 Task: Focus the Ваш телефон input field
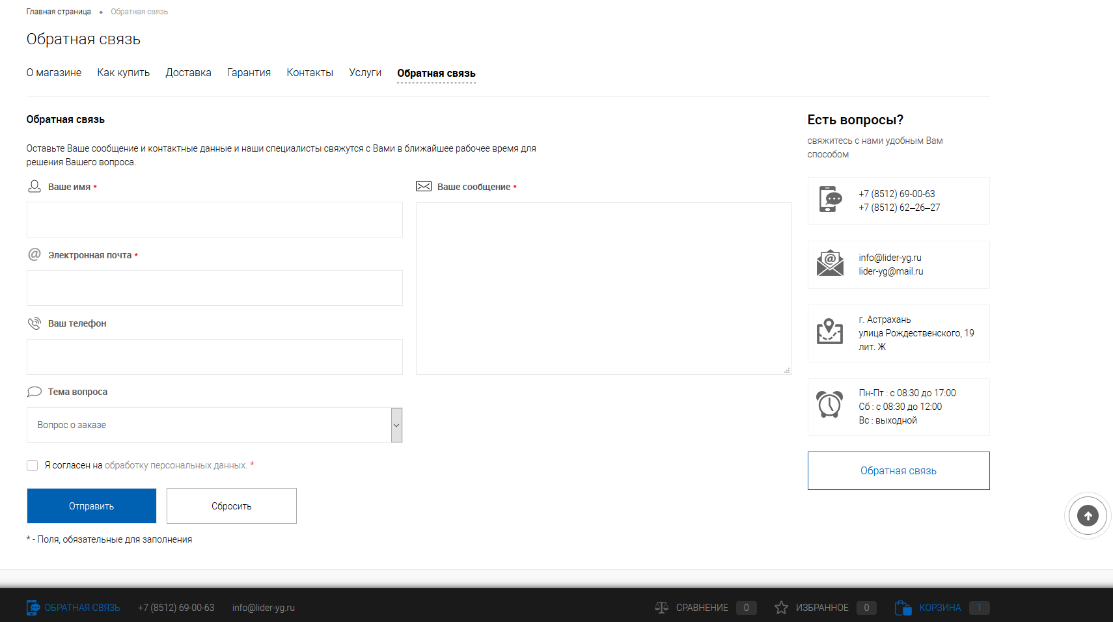point(215,357)
